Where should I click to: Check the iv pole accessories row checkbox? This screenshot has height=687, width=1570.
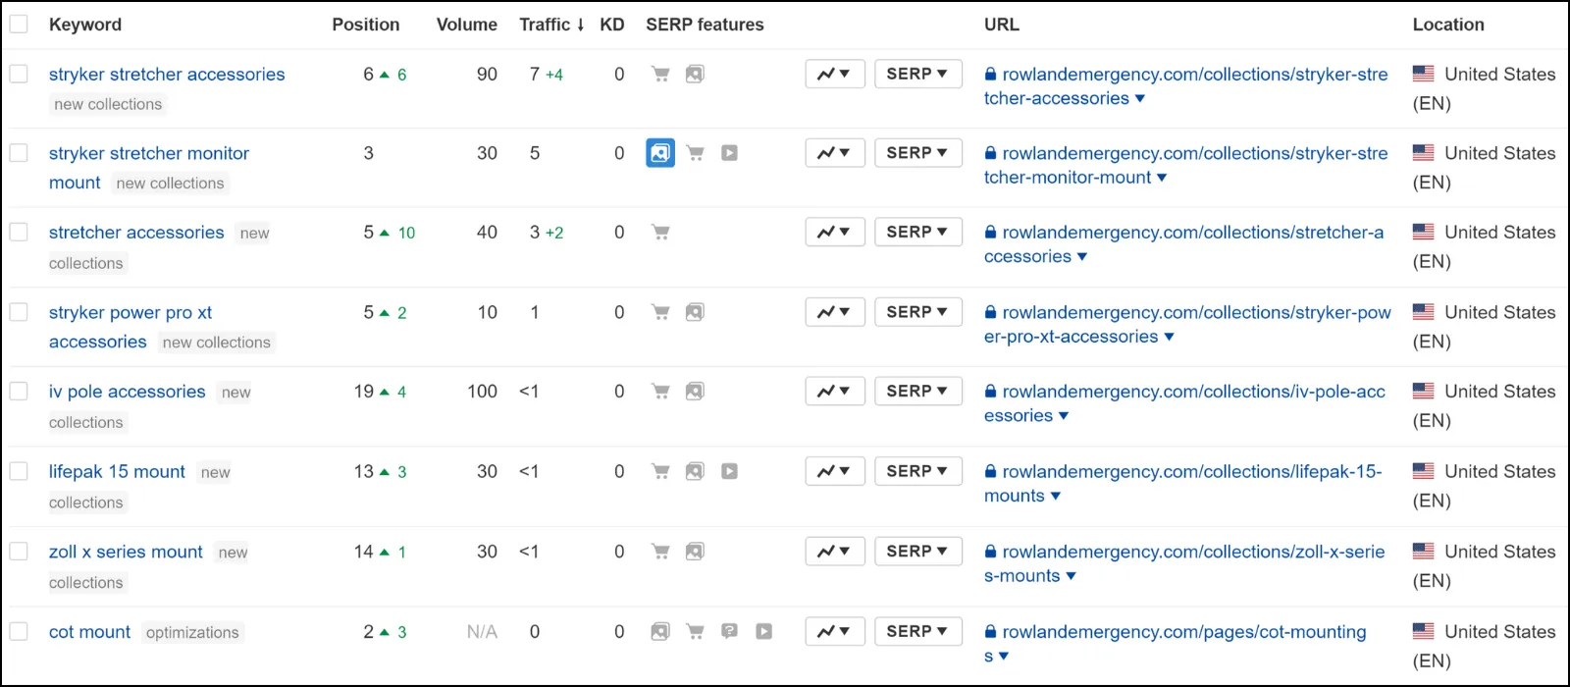click(x=19, y=392)
